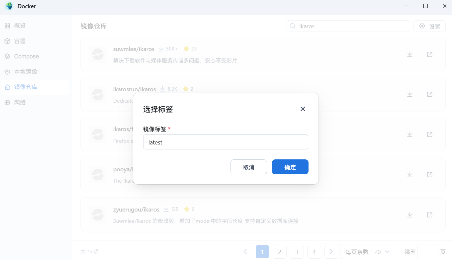Click the 50K+ download count icon

(161, 49)
